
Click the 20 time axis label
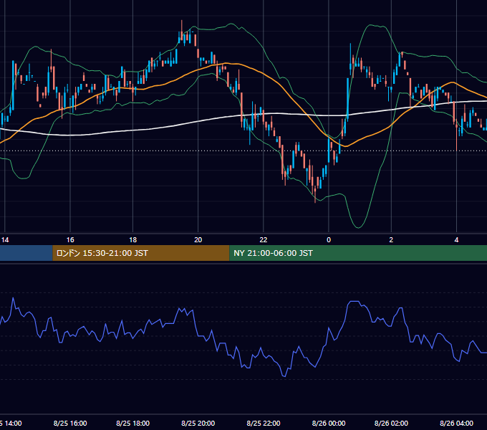coord(198,240)
